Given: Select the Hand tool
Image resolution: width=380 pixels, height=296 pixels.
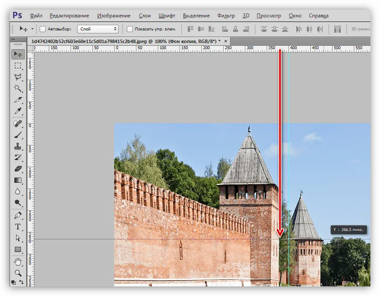Looking at the screenshot, I should [x=18, y=262].
